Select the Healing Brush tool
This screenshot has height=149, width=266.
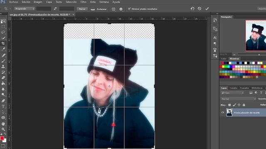coord(3,55)
